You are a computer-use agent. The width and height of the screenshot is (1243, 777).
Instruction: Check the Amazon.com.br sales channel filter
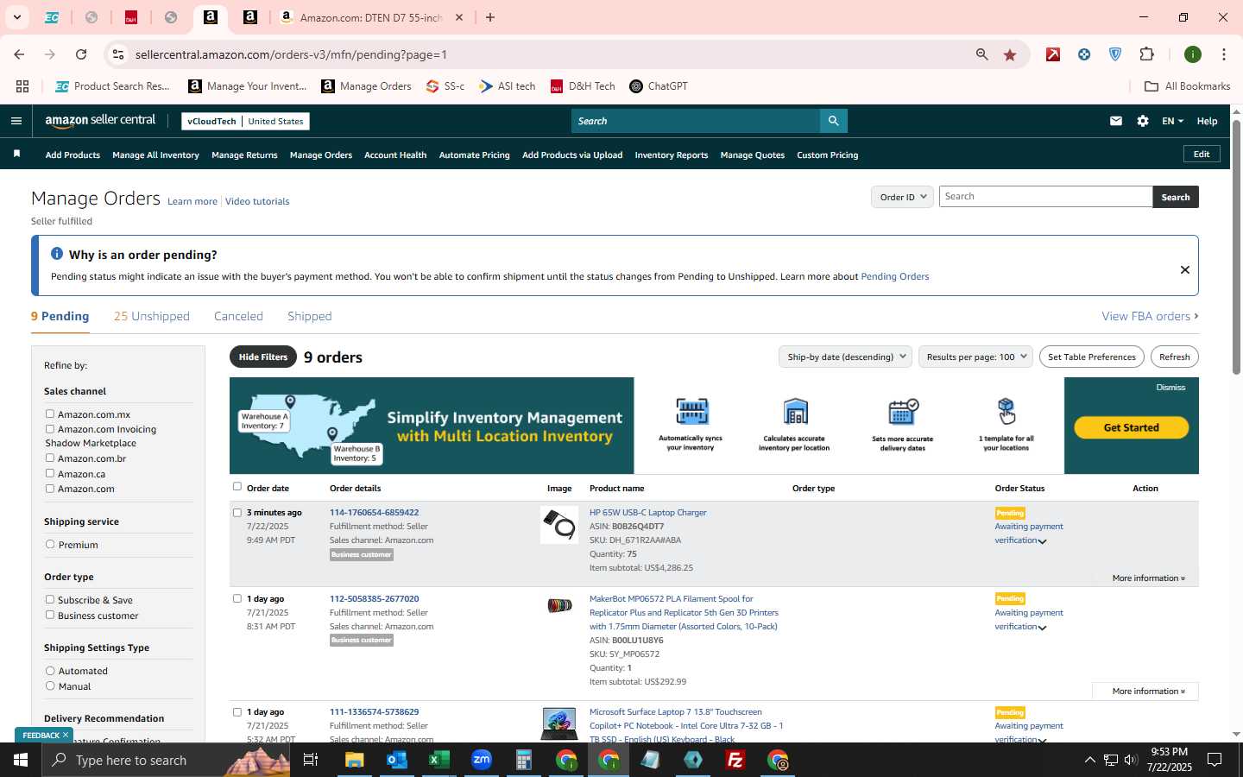50,458
